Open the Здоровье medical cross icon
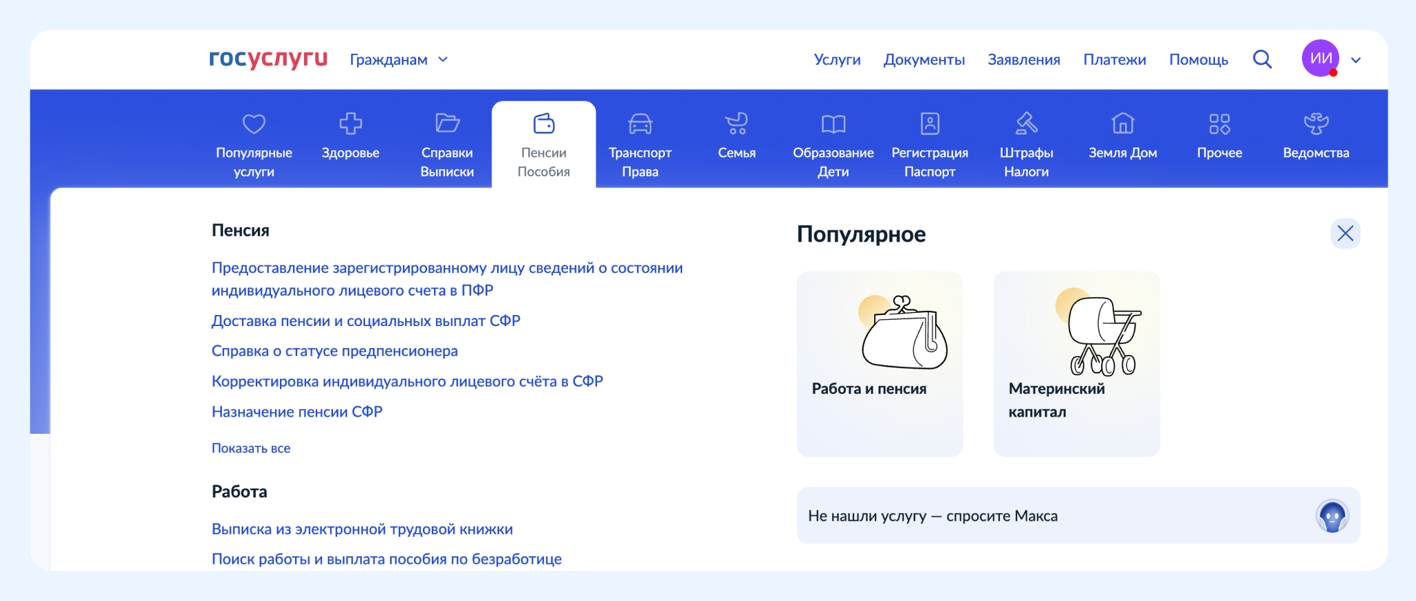The height and width of the screenshot is (601, 1416). coord(350,124)
